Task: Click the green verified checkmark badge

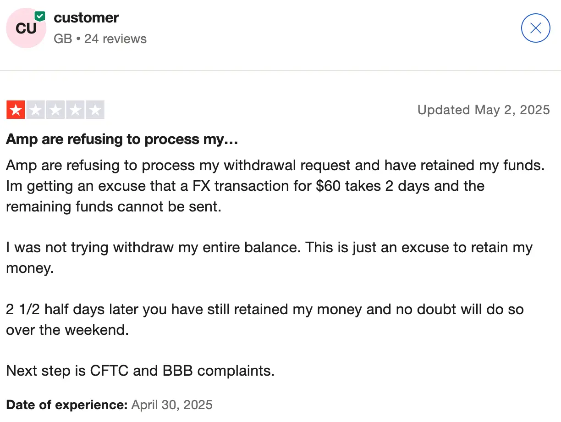Action: (40, 17)
